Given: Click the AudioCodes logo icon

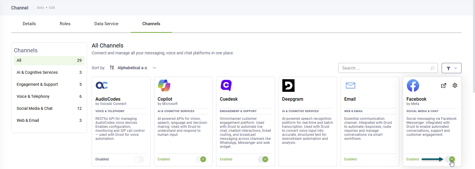Looking at the screenshot, I should coord(102,85).
